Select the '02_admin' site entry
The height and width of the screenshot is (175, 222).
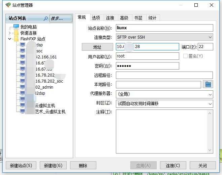click(44, 87)
